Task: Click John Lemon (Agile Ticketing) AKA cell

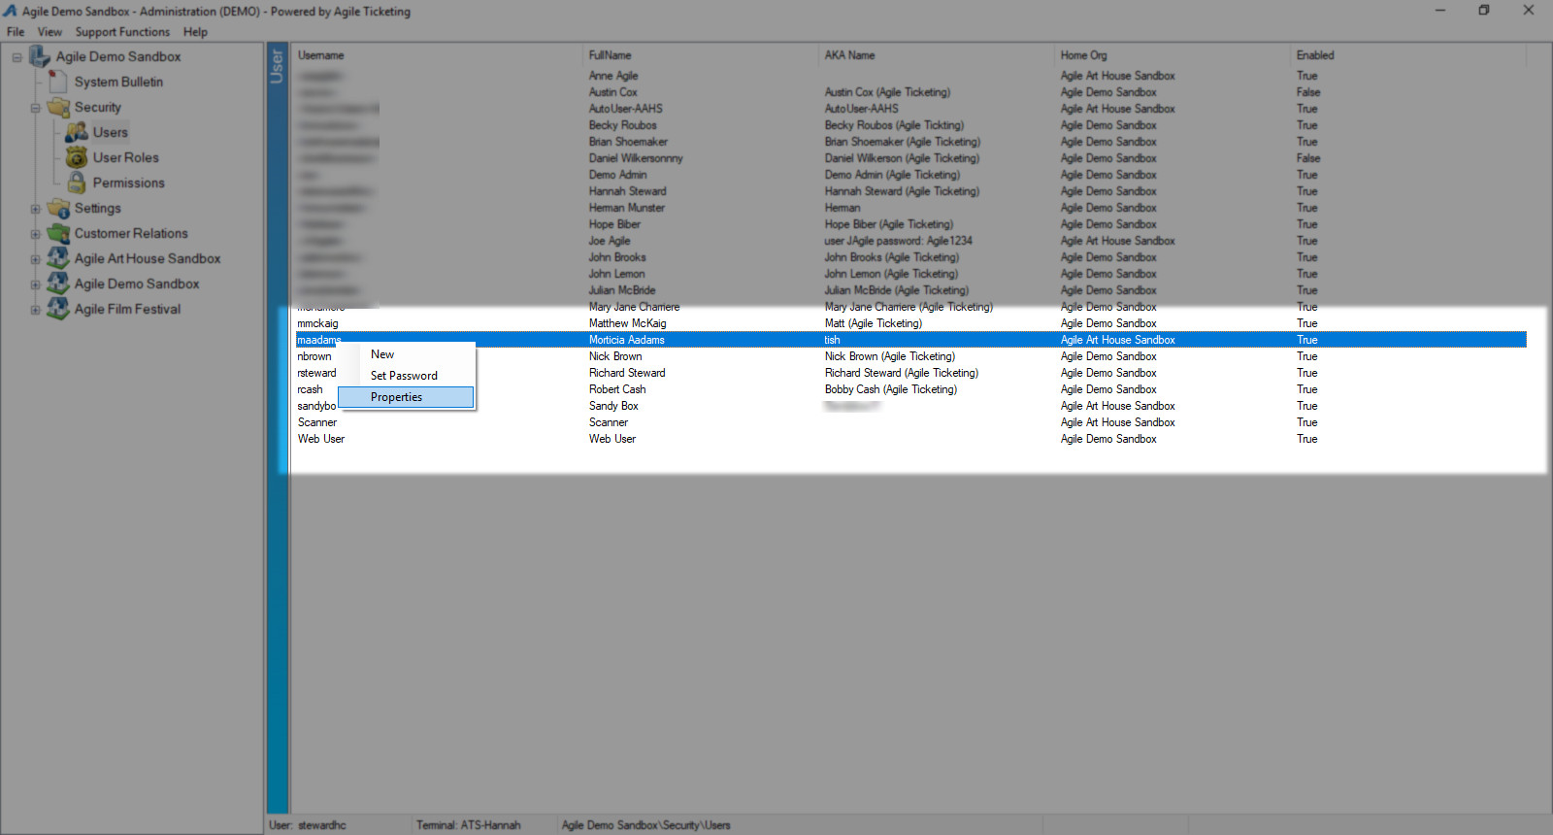Action: coord(891,274)
